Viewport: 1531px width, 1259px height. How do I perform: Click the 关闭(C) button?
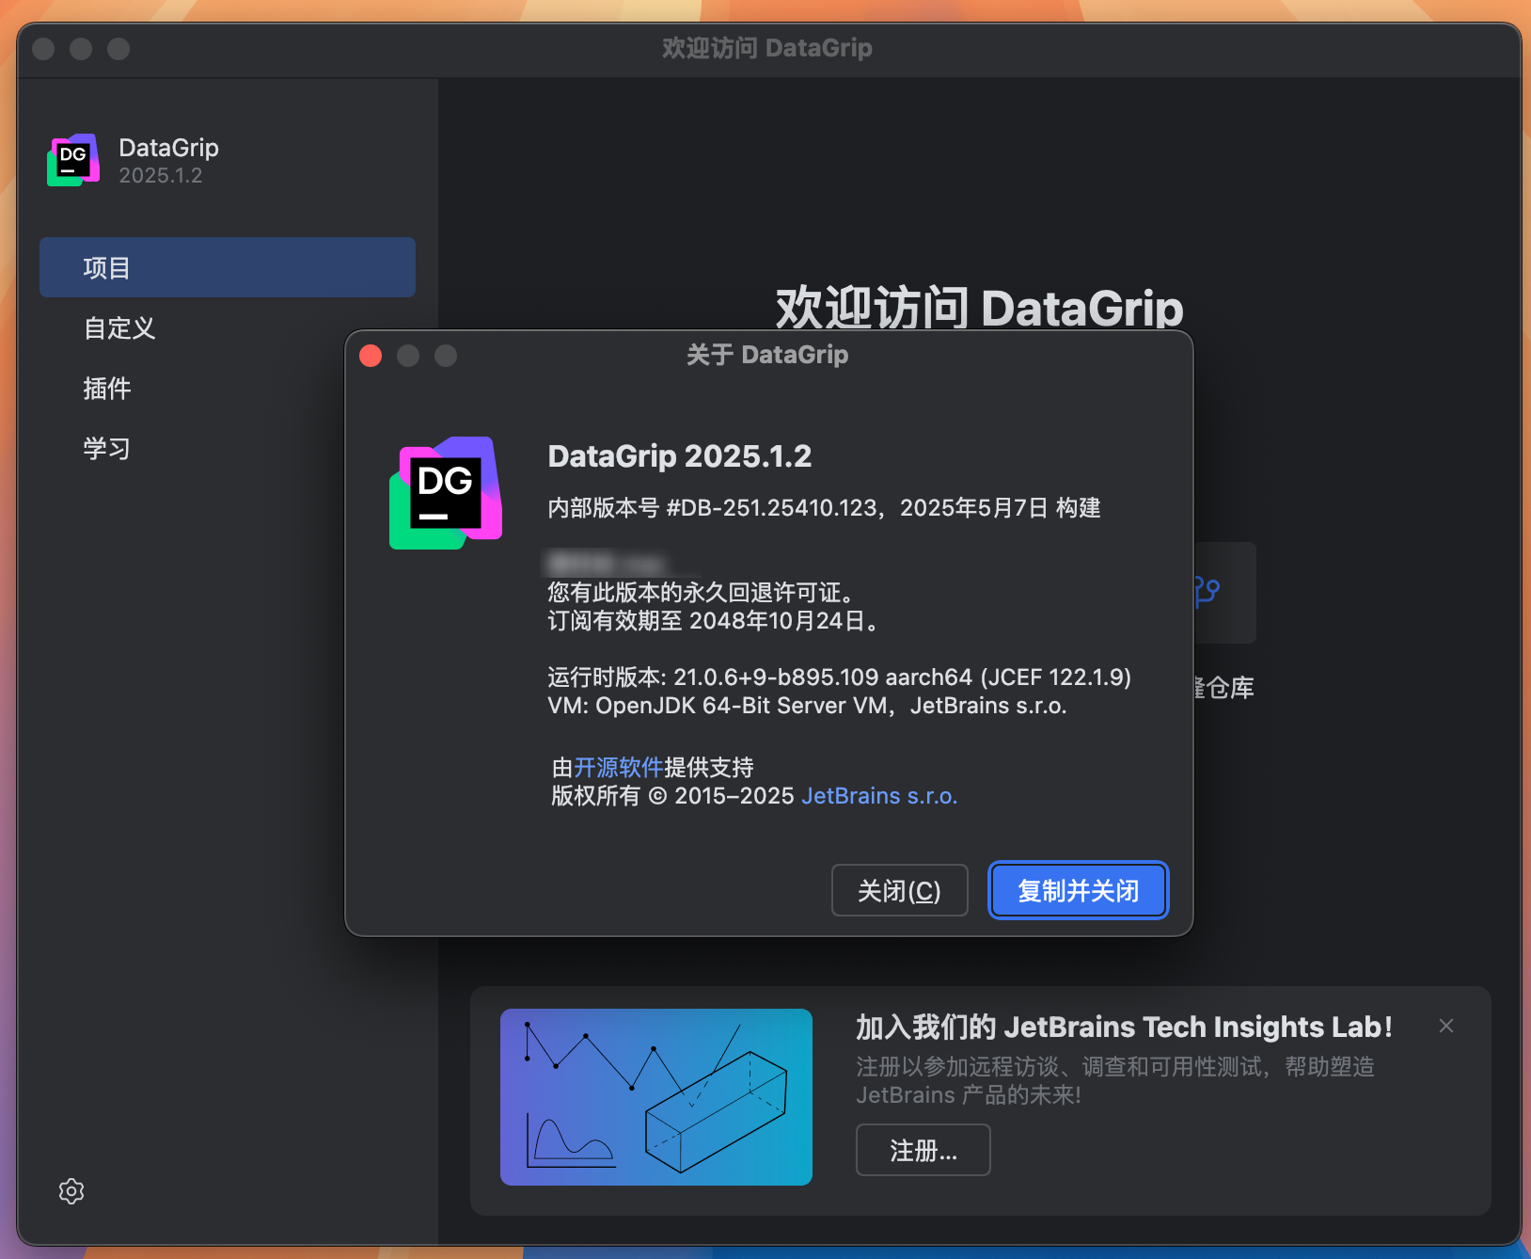(900, 890)
